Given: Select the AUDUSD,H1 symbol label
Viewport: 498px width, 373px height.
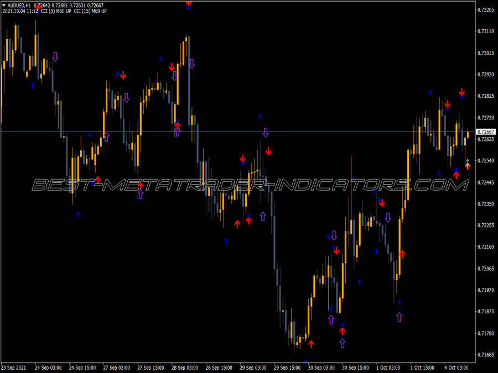Looking at the screenshot, I should [19, 6].
